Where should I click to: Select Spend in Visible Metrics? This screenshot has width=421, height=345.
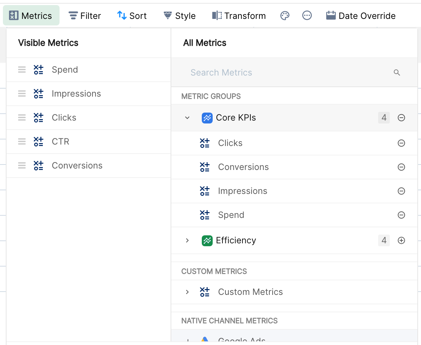tap(65, 70)
